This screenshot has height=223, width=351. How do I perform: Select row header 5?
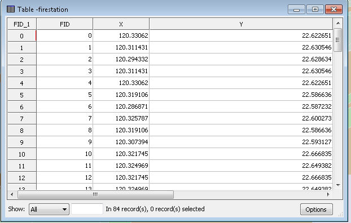21,95
